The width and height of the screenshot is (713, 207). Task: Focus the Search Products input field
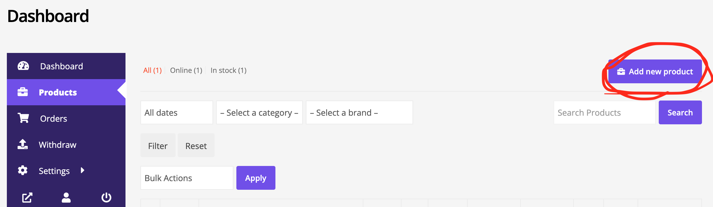(604, 112)
